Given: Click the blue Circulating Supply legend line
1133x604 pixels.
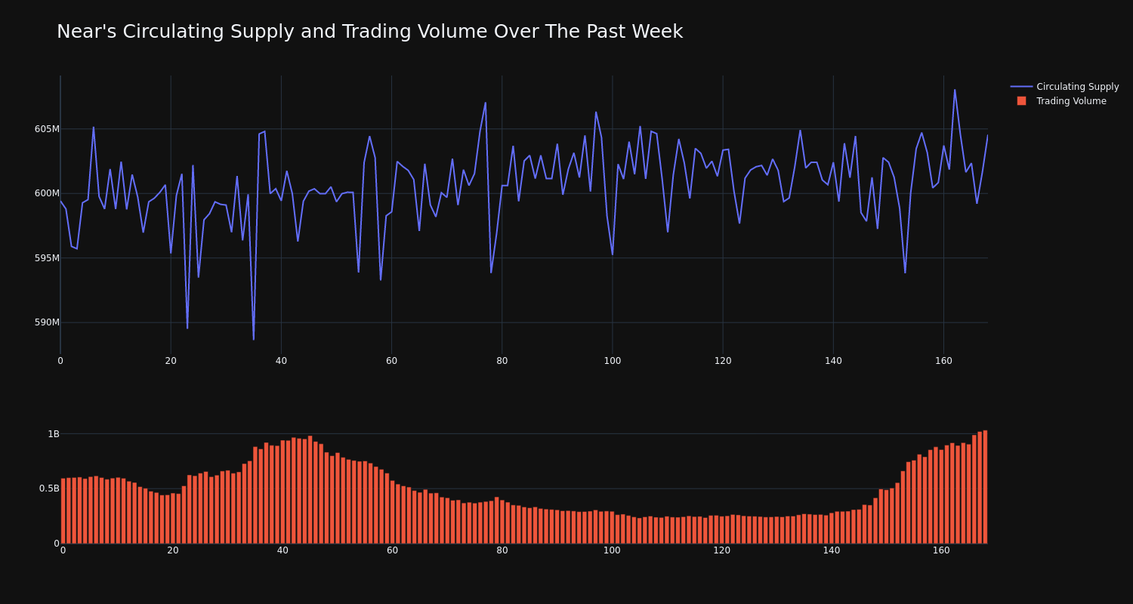Looking at the screenshot, I should (x=1021, y=87).
